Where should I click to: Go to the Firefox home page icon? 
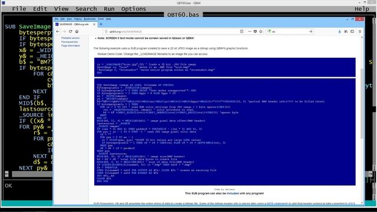(x=77, y=31)
